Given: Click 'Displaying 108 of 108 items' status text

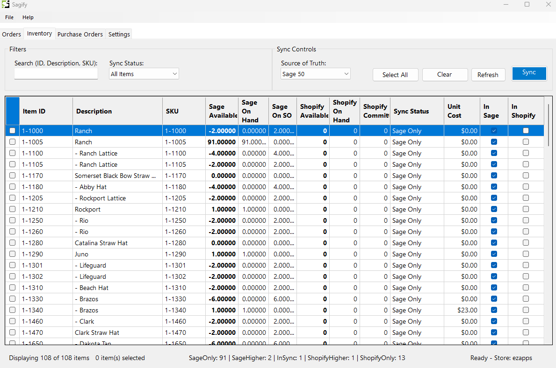Looking at the screenshot, I should [x=49, y=358].
